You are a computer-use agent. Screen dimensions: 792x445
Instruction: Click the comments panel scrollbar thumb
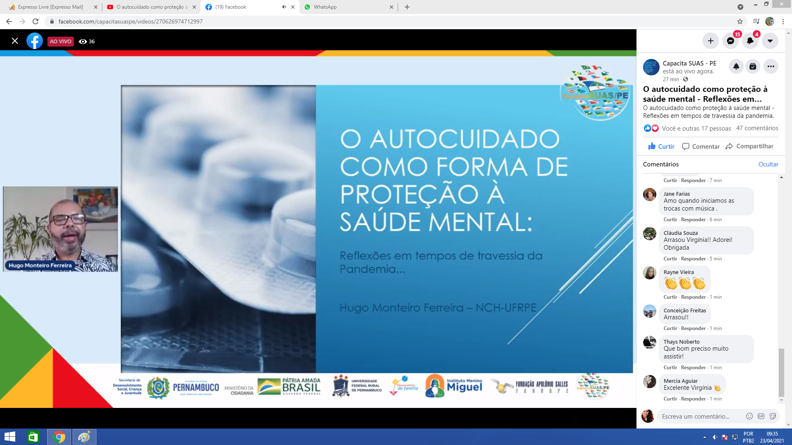[x=781, y=372]
